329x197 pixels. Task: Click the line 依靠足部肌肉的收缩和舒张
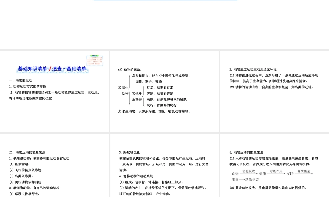(x=164, y=158)
